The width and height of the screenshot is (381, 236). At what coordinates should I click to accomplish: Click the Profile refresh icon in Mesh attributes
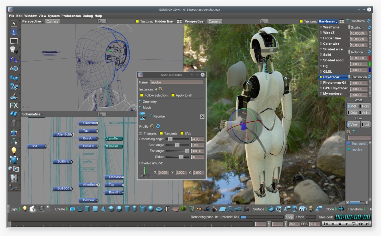[x=157, y=126]
